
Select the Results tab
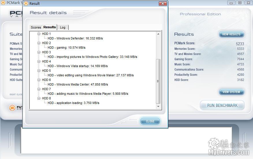(x=49, y=27)
